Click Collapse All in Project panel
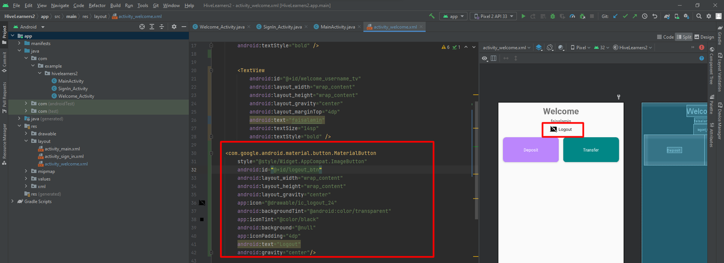724x263 pixels. point(163,27)
